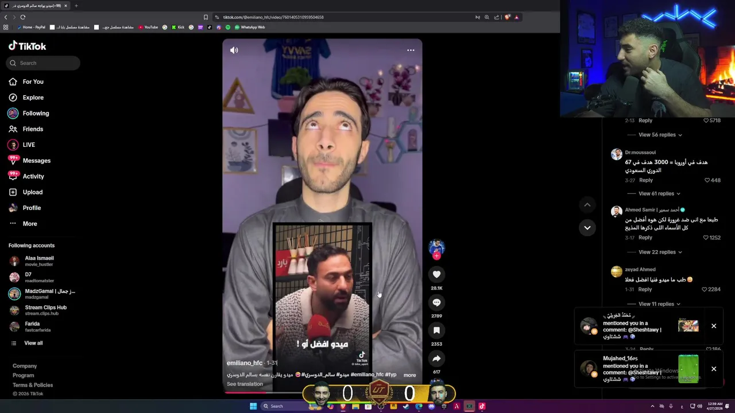Open the Windows Start menu

253,406
